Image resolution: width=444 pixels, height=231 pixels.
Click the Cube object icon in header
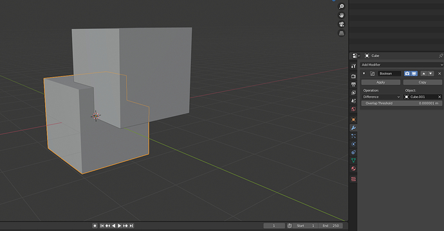367,56
